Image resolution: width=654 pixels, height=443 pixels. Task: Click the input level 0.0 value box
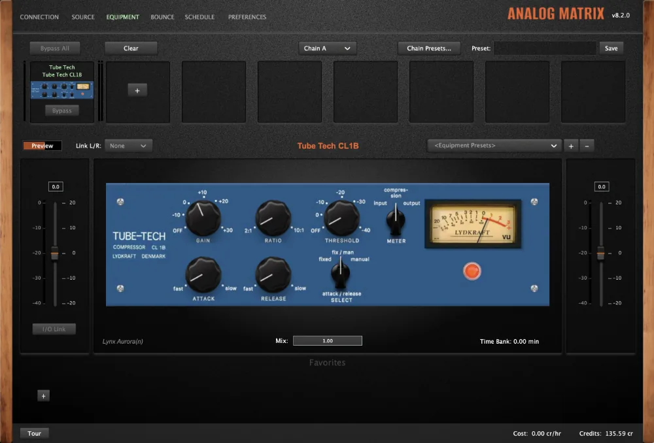click(56, 187)
